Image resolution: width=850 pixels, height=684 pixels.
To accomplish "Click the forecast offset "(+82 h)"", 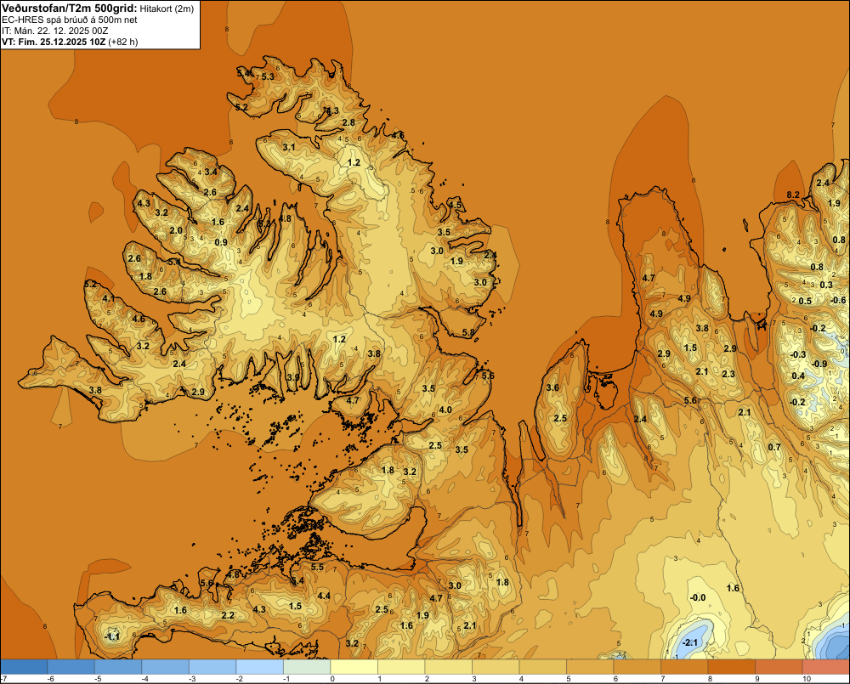I will pos(123,42).
